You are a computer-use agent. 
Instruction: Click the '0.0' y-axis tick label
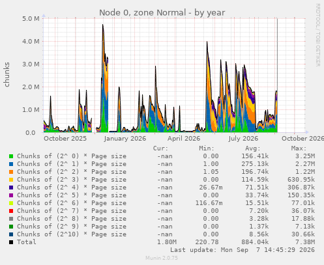click(x=31, y=133)
